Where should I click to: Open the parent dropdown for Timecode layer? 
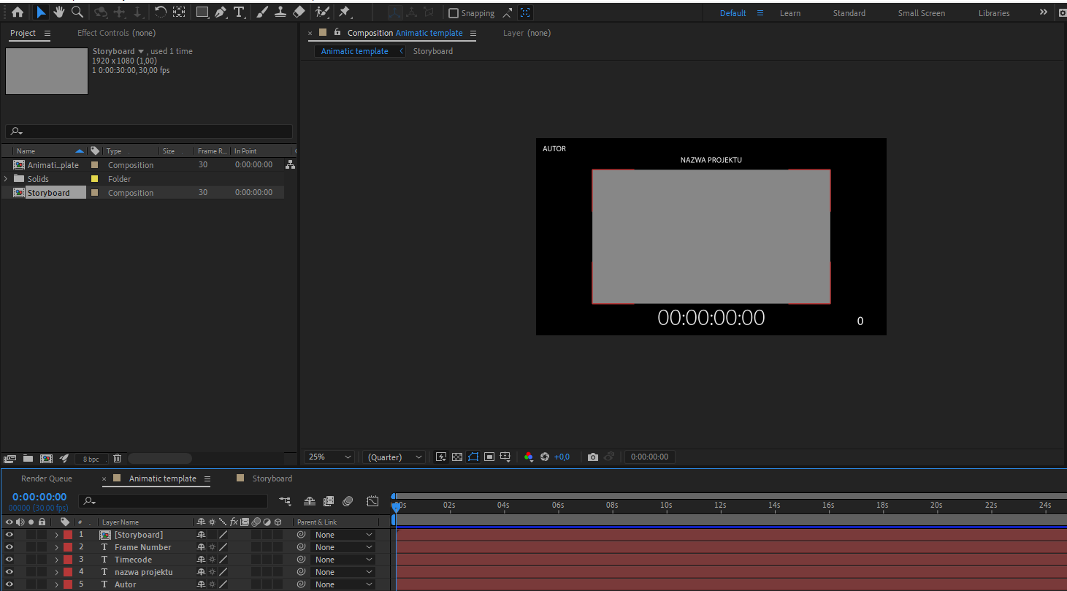pyautogui.click(x=343, y=560)
